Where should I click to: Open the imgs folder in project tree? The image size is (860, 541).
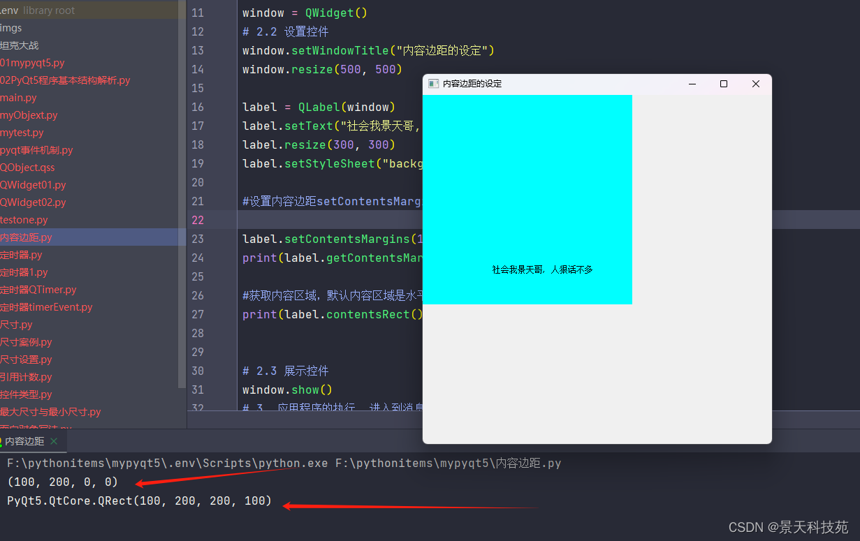(x=11, y=28)
